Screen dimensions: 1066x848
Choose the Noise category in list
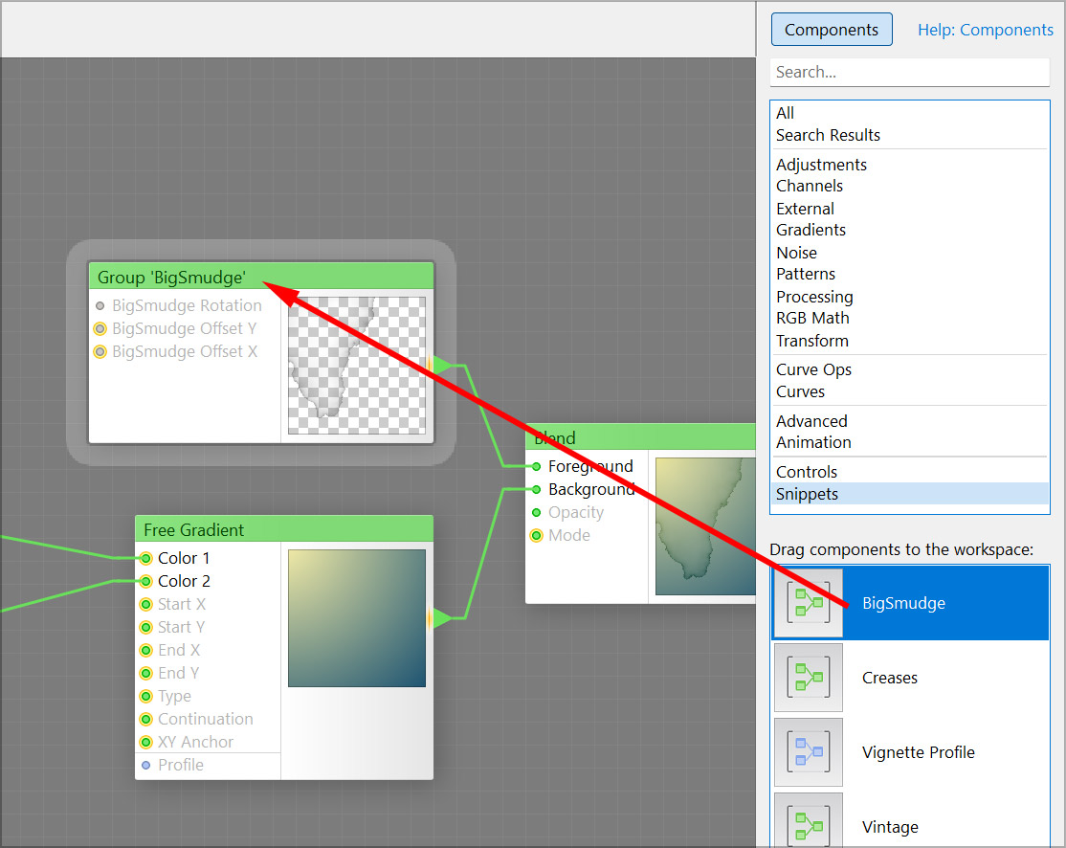click(x=796, y=253)
